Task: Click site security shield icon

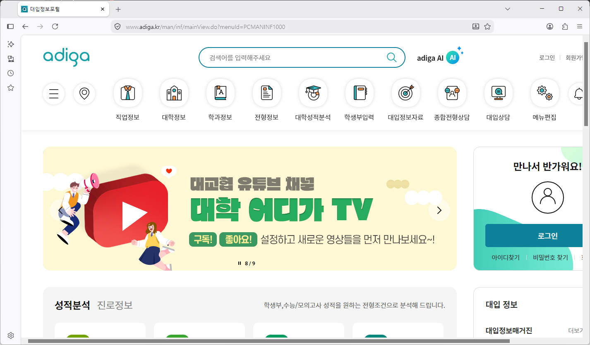Action: tap(118, 26)
